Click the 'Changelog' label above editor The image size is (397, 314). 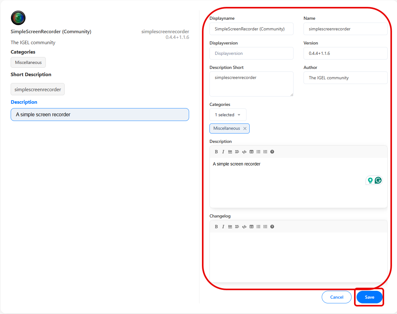coord(220,216)
